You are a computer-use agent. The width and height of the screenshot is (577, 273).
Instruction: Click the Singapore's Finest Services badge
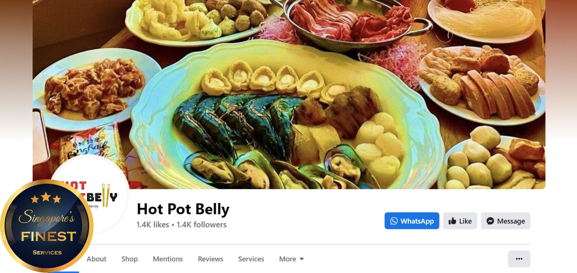coord(46,226)
